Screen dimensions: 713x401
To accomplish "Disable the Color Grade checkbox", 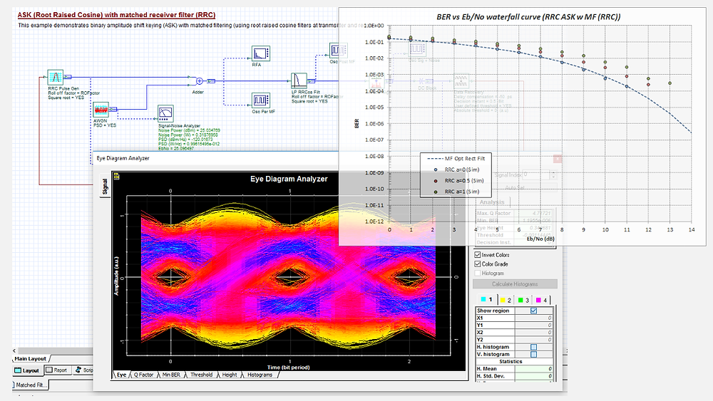I will [478, 264].
